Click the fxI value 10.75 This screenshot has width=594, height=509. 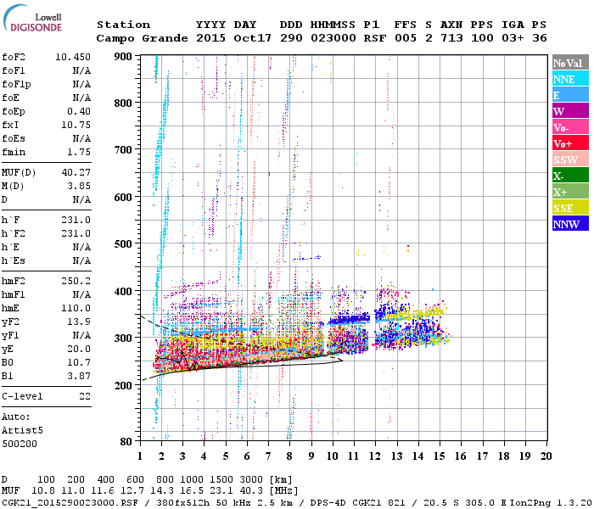tap(76, 125)
